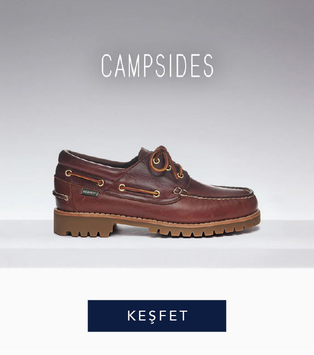Click the white shelf surface under shoe
This screenshot has height=355, width=314.
click(157, 251)
